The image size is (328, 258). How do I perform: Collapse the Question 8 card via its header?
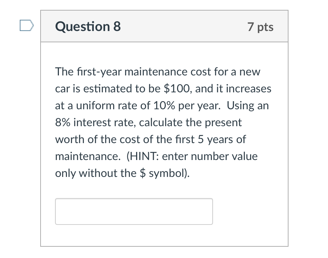(x=164, y=26)
